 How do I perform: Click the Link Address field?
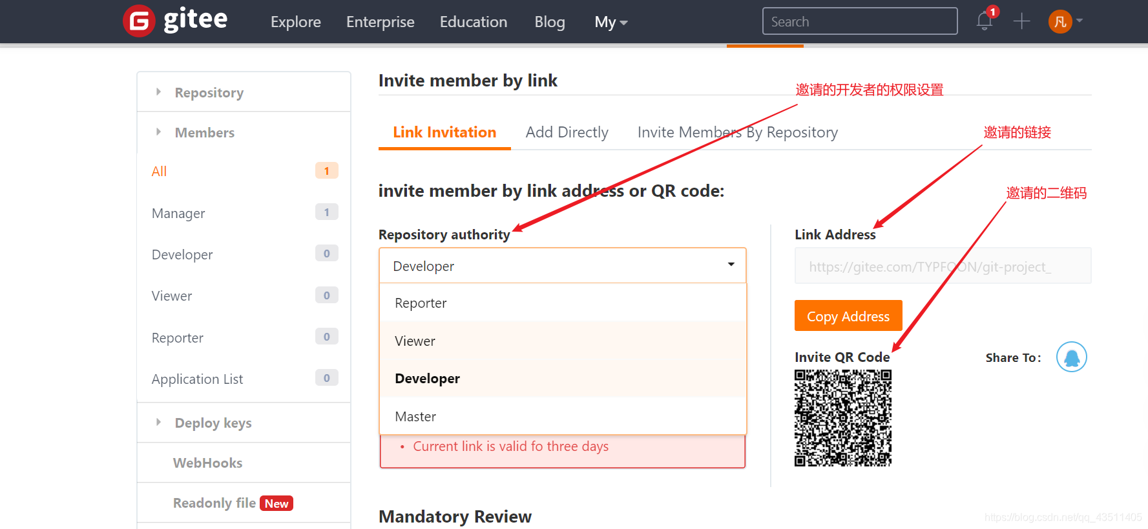pos(943,266)
